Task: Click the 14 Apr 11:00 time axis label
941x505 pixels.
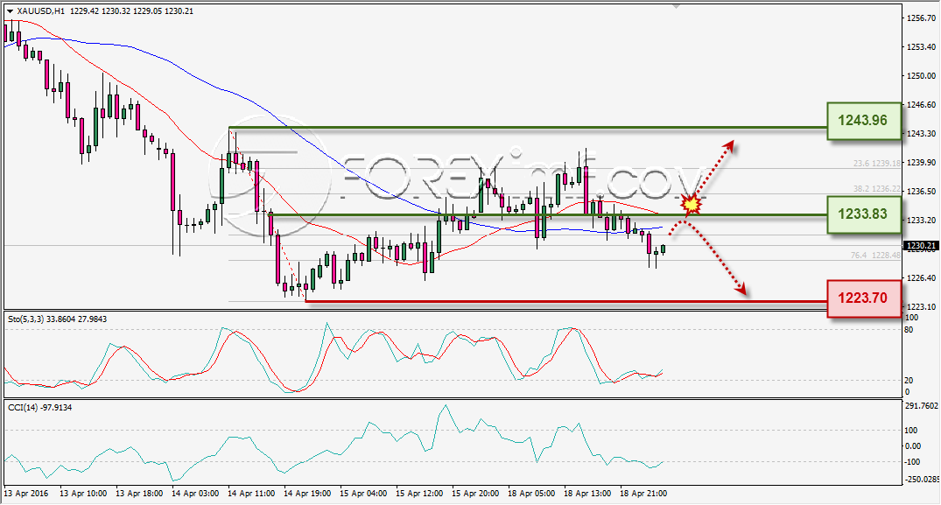Action: 251,494
